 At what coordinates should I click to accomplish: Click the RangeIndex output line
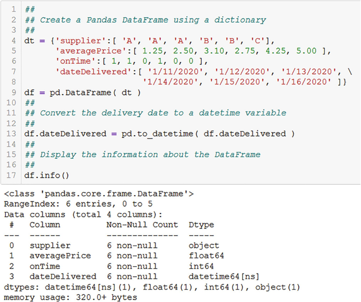pos(79,204)
